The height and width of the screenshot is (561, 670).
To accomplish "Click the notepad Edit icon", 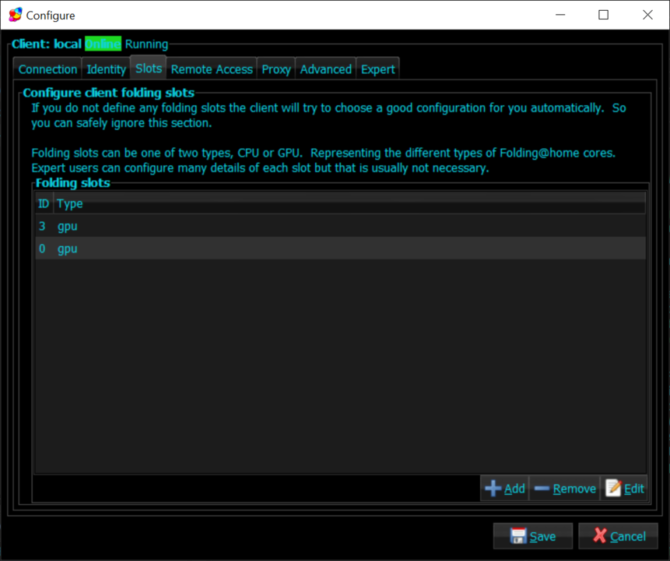I will pyautogui.click(x=613, y=489).
